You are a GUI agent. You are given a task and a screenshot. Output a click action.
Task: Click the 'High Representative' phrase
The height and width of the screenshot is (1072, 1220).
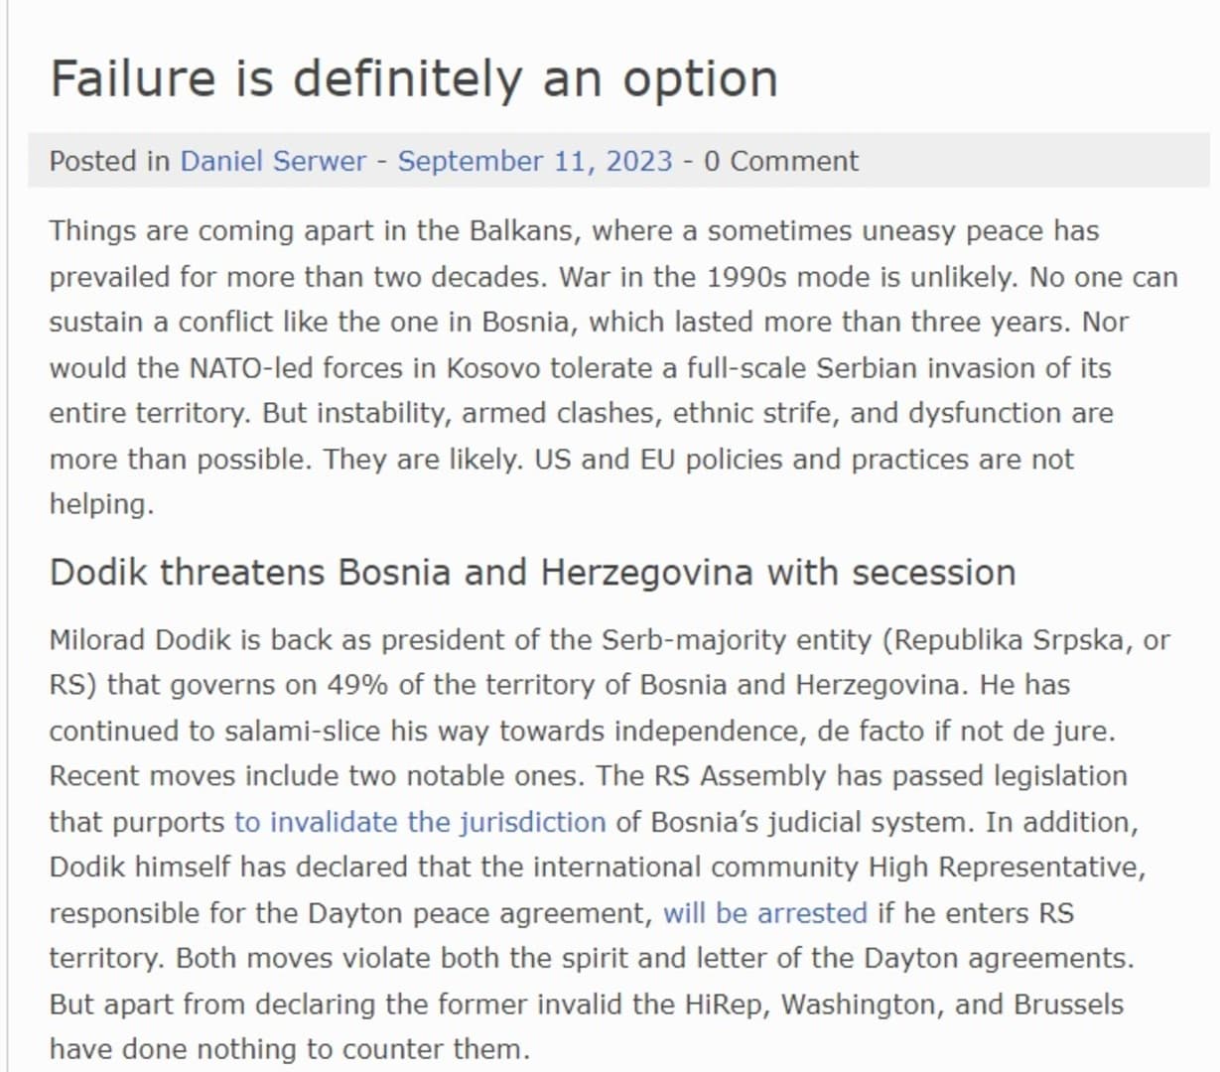coord(1007,867)
